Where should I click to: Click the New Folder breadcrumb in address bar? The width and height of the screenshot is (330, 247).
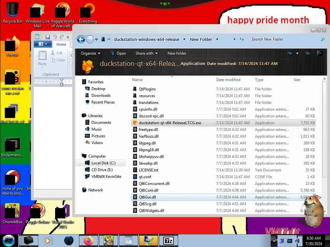201,39
